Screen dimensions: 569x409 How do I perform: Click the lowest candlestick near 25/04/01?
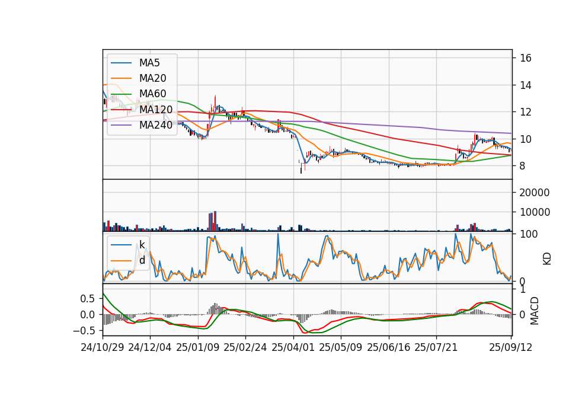301,167
